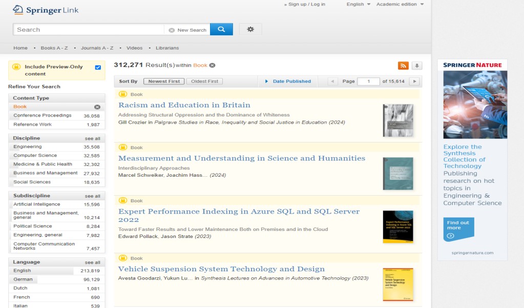524x308 pixels.
Task: Go to next results page arrow
Action: [x=414, y=81]
